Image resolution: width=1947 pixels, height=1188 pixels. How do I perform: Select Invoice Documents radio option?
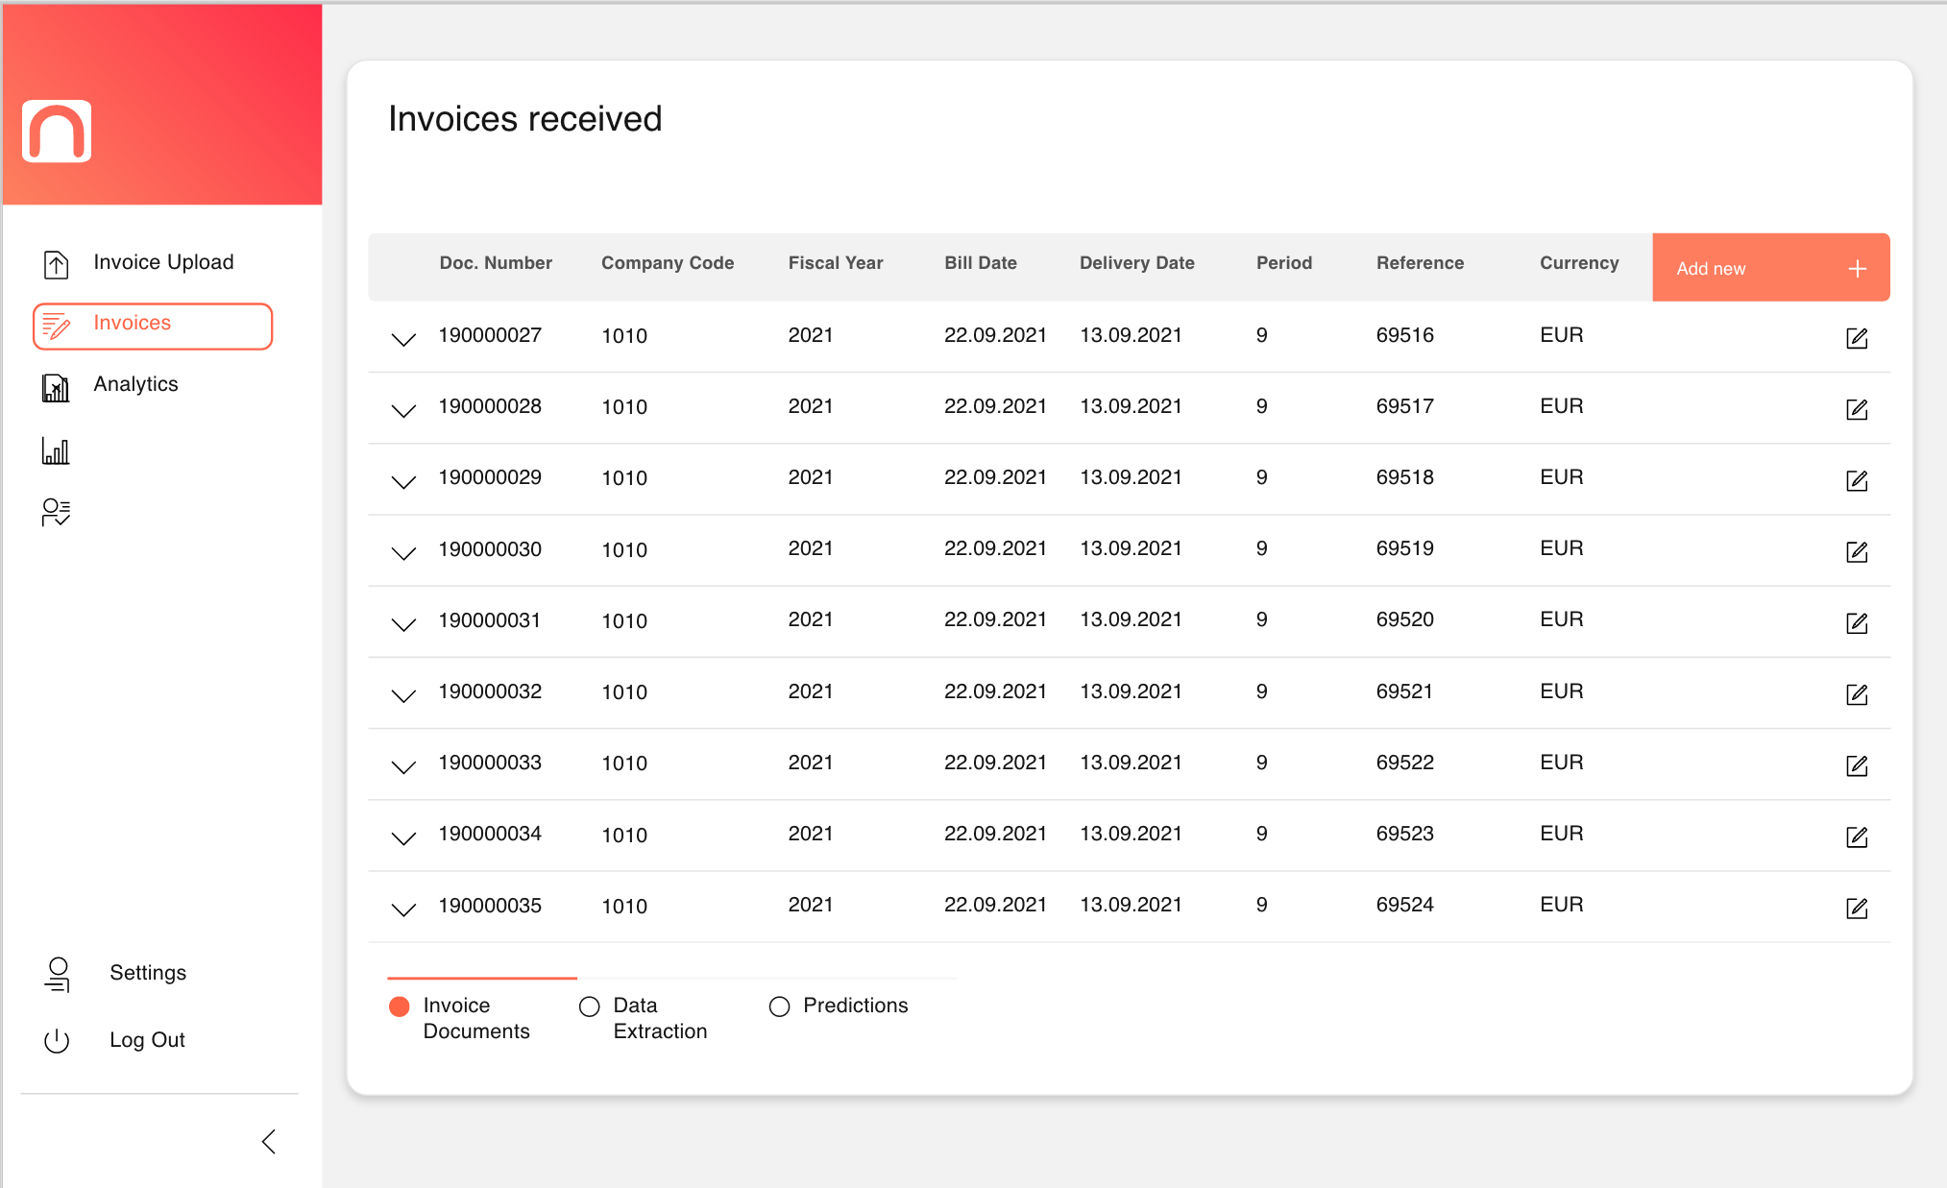click(400, 1006)
